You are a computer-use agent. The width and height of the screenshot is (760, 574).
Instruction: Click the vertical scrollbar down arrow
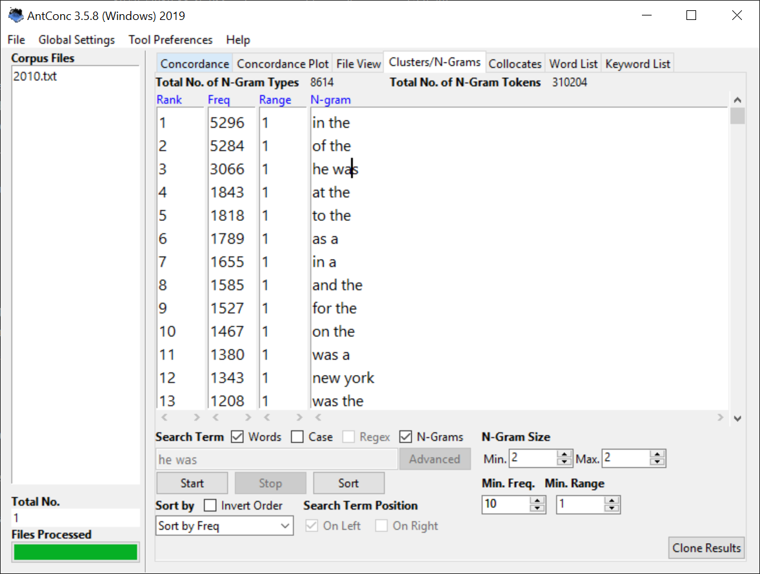pyautogui.click(x=737, y=419)
